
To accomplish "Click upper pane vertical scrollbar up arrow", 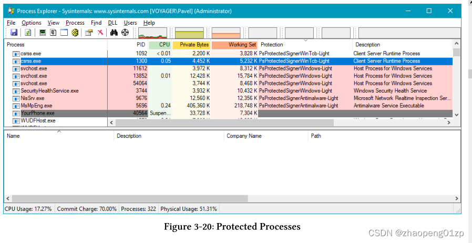I will tap(456, 44).
